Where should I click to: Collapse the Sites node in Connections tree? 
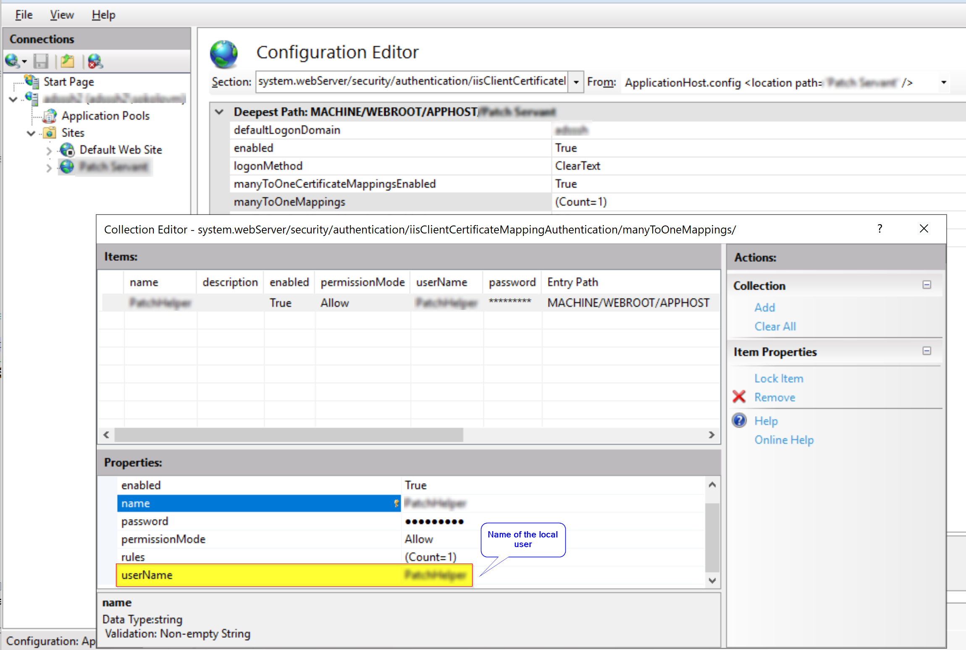31,133
